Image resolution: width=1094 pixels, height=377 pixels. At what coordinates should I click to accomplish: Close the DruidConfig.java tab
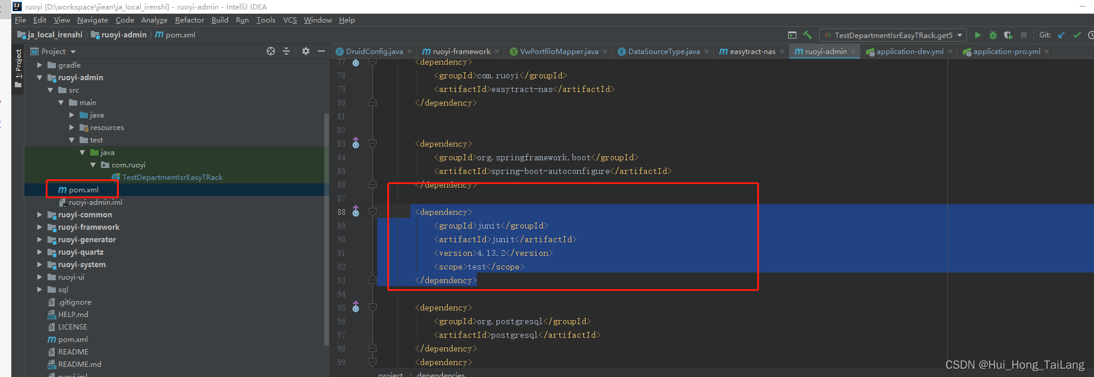pyautogui.click(x=410, y=52)
